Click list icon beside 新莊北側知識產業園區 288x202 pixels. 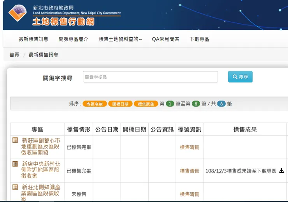coord(15,187)
